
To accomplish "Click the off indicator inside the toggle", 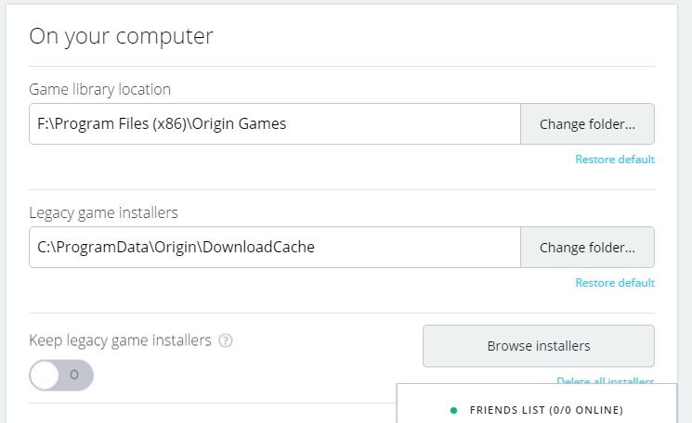I will pos(74,375).
